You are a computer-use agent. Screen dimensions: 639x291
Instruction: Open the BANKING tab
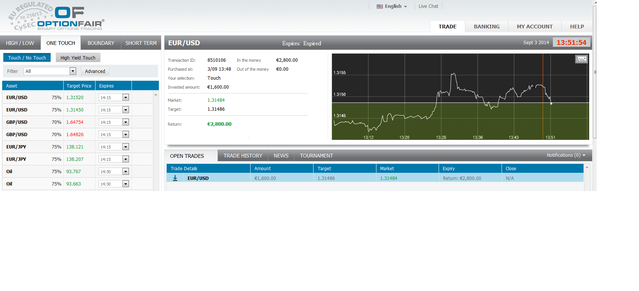click(487, 27)
